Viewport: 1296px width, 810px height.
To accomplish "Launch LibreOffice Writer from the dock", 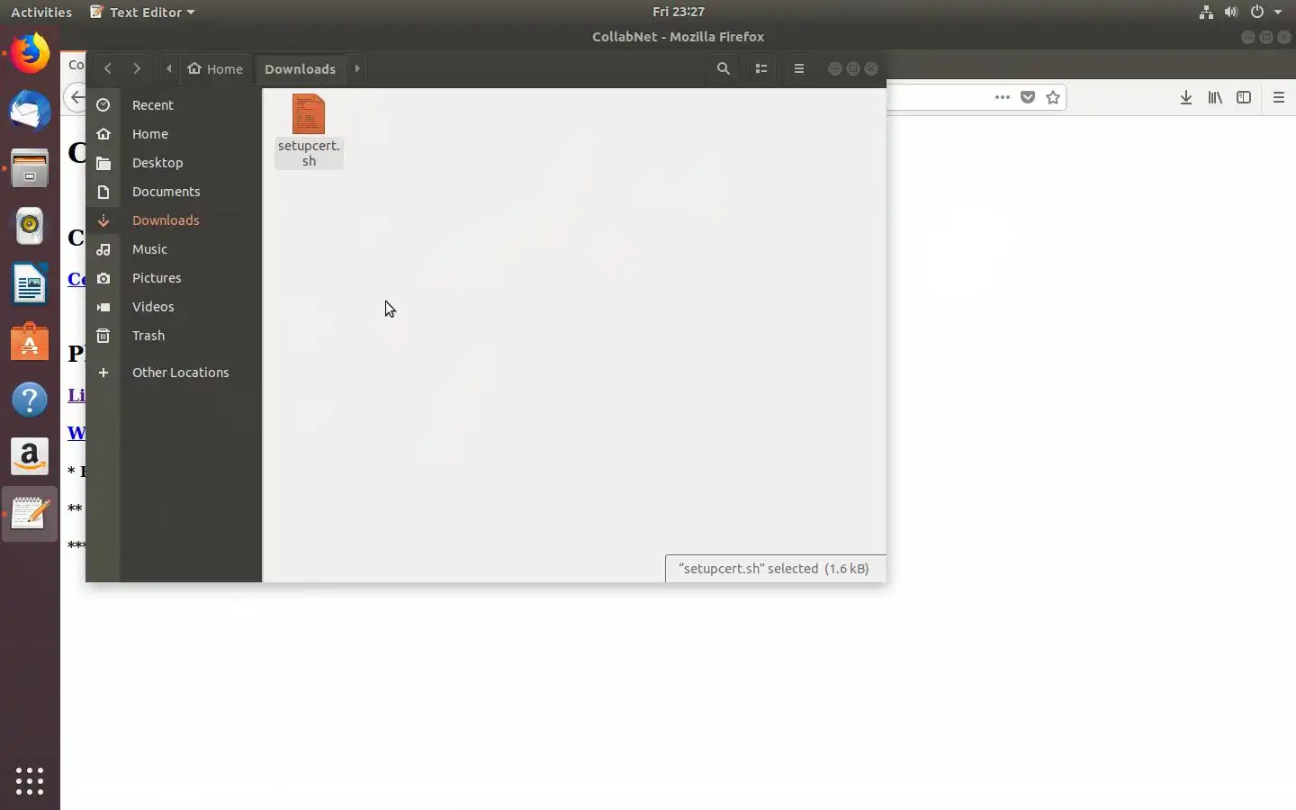I will tap(30, 283).
